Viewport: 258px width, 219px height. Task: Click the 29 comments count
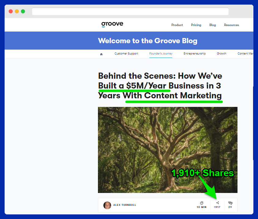[x=230, y=207]
